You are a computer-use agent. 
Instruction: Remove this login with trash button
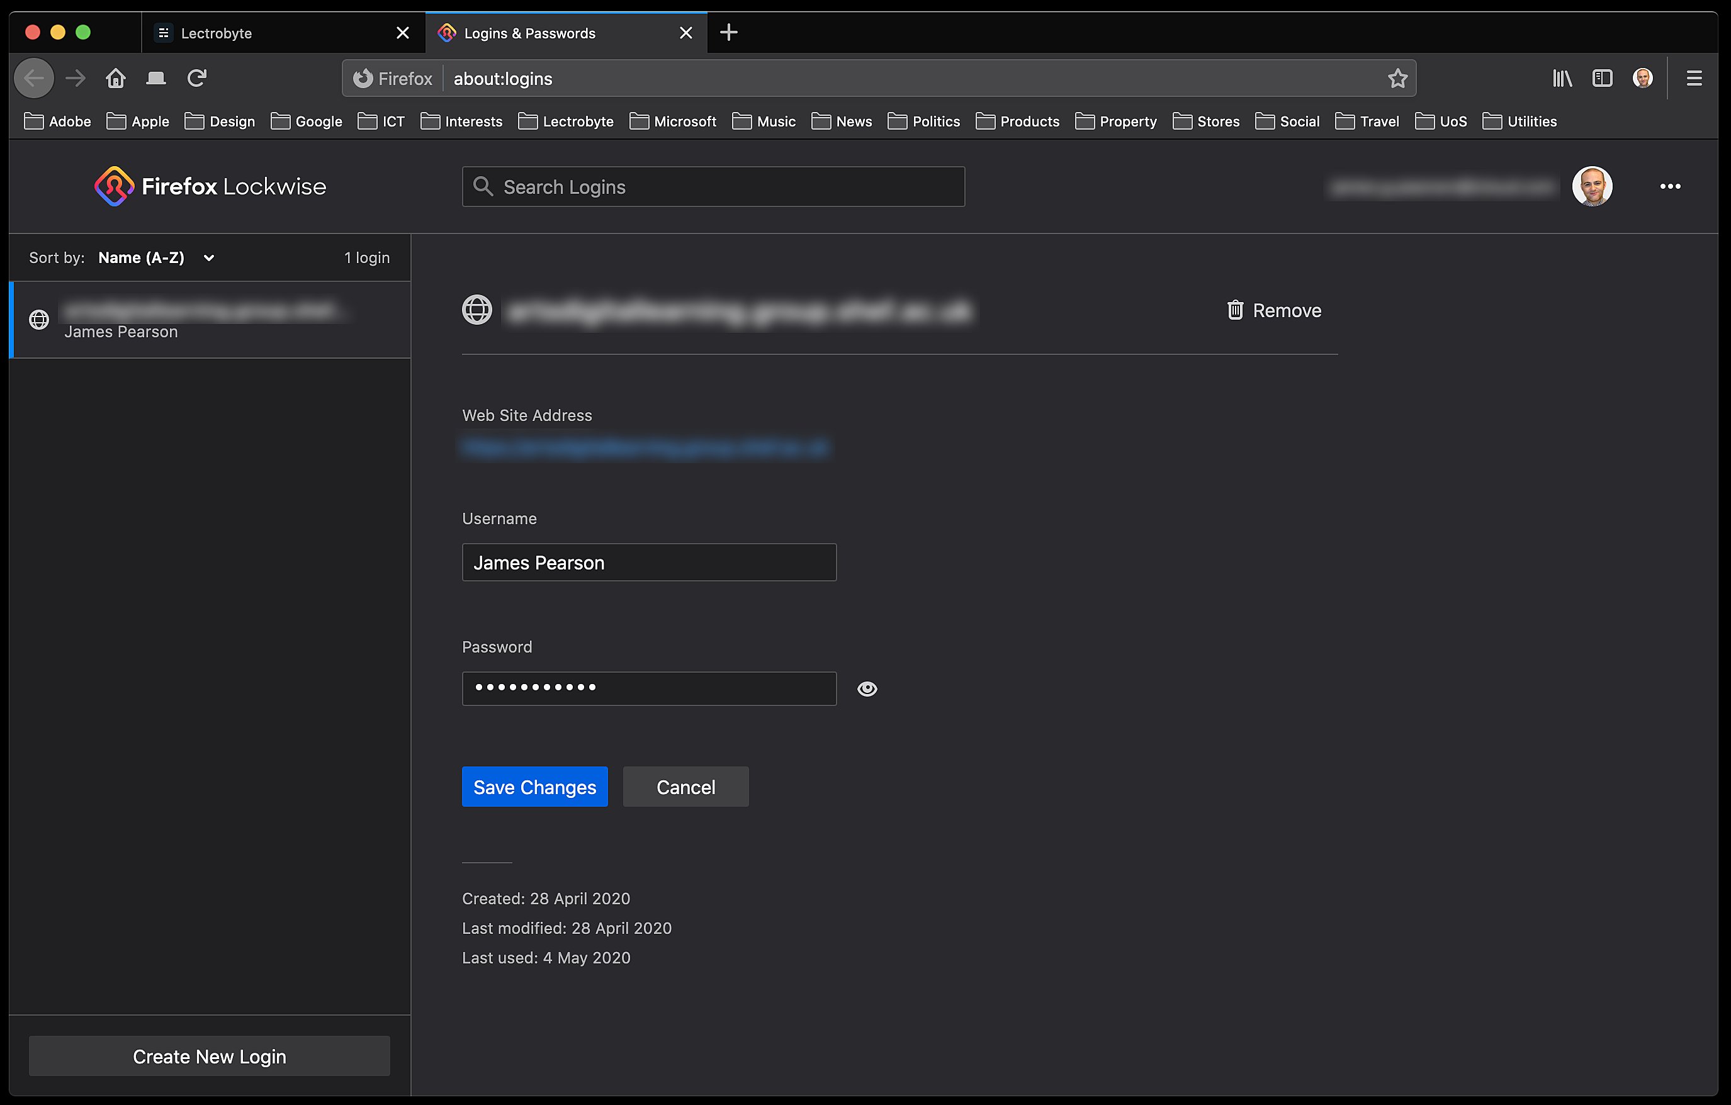(x=1273, y=310)
